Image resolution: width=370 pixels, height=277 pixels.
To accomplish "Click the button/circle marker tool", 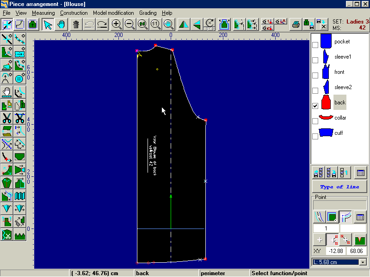I will point(20,78).
